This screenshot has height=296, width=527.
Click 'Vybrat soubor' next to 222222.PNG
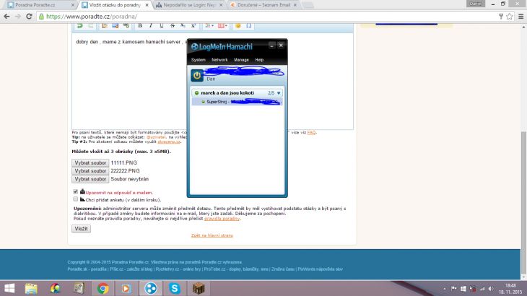click(x=90, y=170)
